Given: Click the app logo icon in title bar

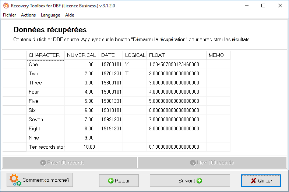Looking at the screenshot, I should pyautogui.click(x=6, y=6).
